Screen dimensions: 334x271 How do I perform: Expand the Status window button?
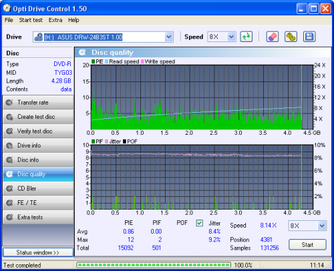(x=38, y=252)
